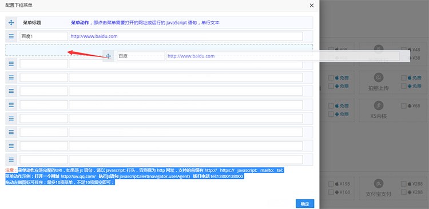
Task: Click the 百度 title field in the dragged row
Action: 141,56
